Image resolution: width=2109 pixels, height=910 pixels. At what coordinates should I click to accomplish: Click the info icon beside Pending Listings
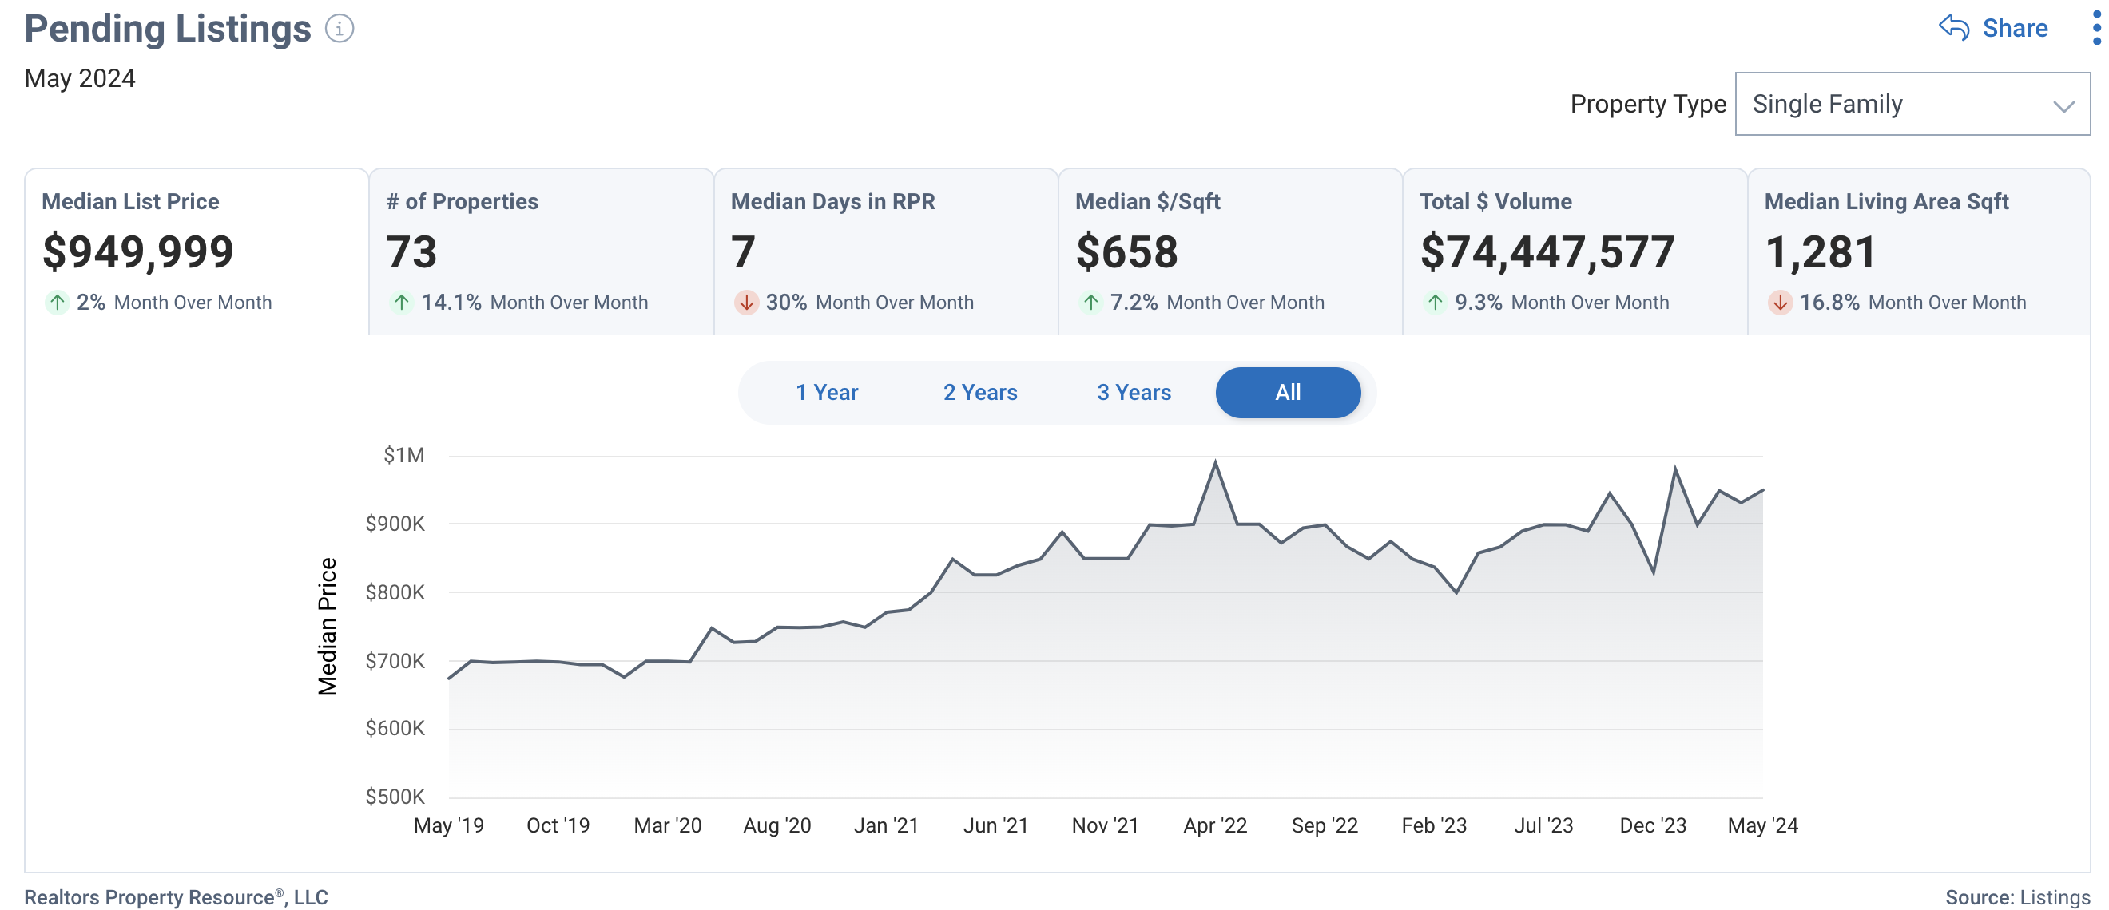click(x=339, y=29)
